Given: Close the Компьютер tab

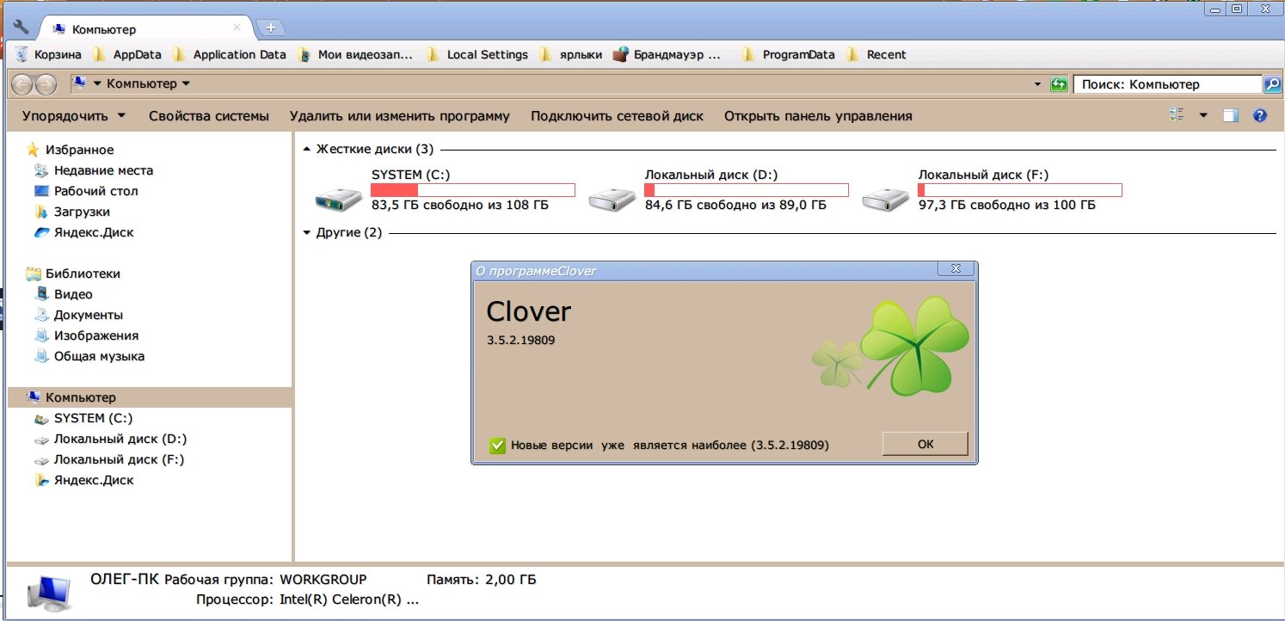Looking at the screenshot, I should pyautogui.click(x=238, y=28).
